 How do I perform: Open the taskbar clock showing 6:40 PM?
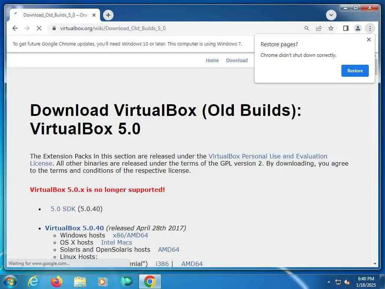coord(366,282)
